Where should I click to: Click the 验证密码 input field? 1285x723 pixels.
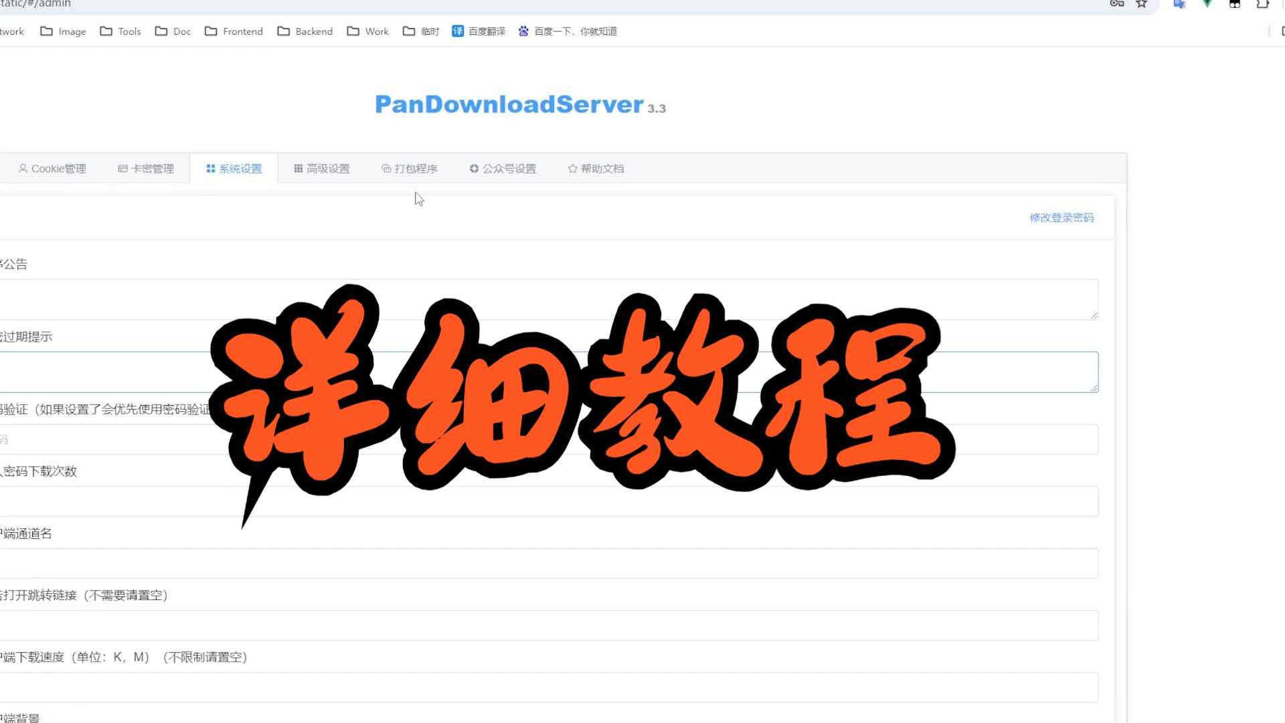coord(547,438)
